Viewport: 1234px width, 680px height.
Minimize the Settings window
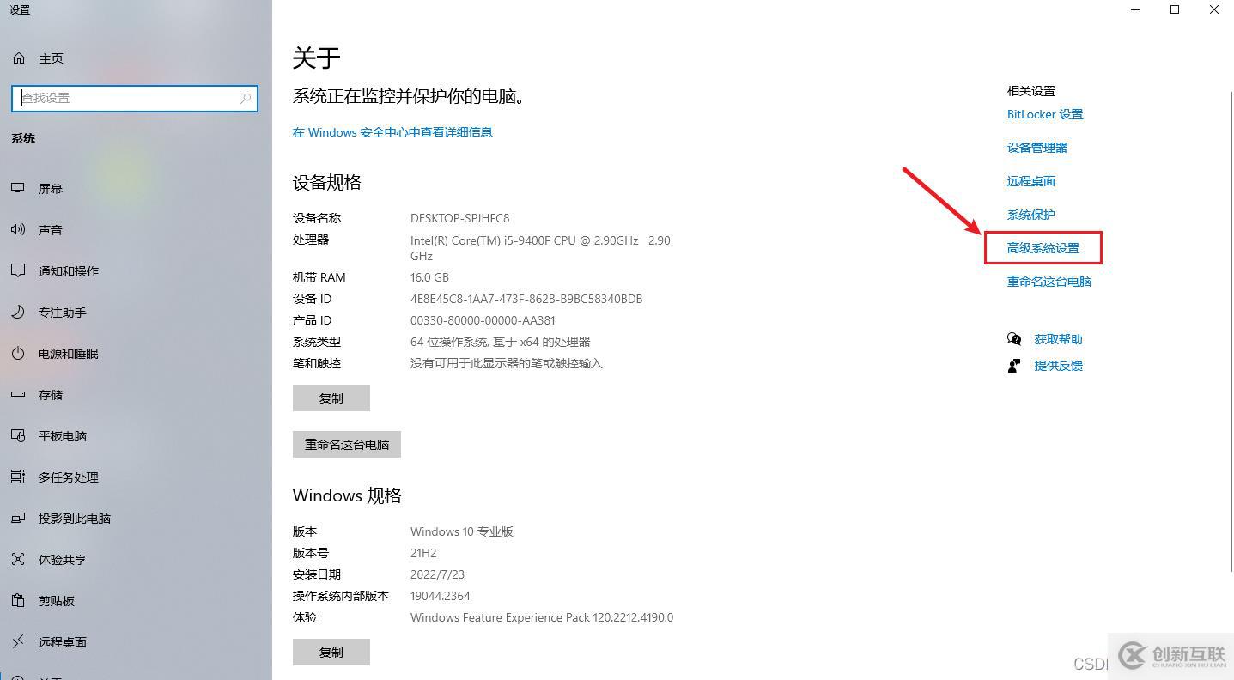(1135, 9)
